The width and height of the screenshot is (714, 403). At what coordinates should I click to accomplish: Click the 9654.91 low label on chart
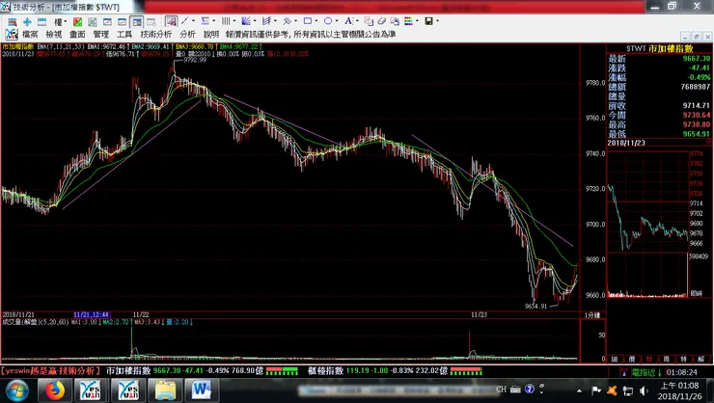pos(535,307)
